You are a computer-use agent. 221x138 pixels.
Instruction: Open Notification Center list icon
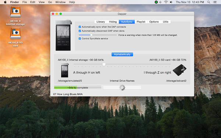click(215, 2)
